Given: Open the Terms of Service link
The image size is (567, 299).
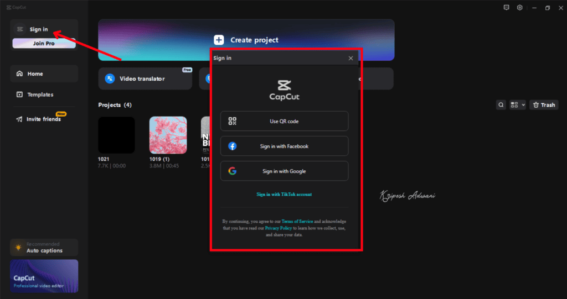Looking at the screenshot, I should pyautogui.click(x=297, y=222).
